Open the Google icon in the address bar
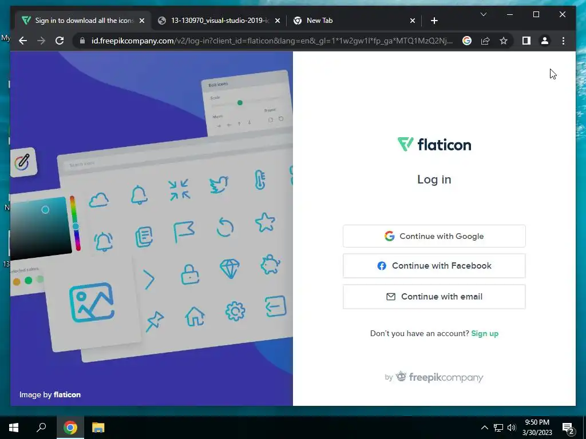586x439 pixels. [467, 41]
